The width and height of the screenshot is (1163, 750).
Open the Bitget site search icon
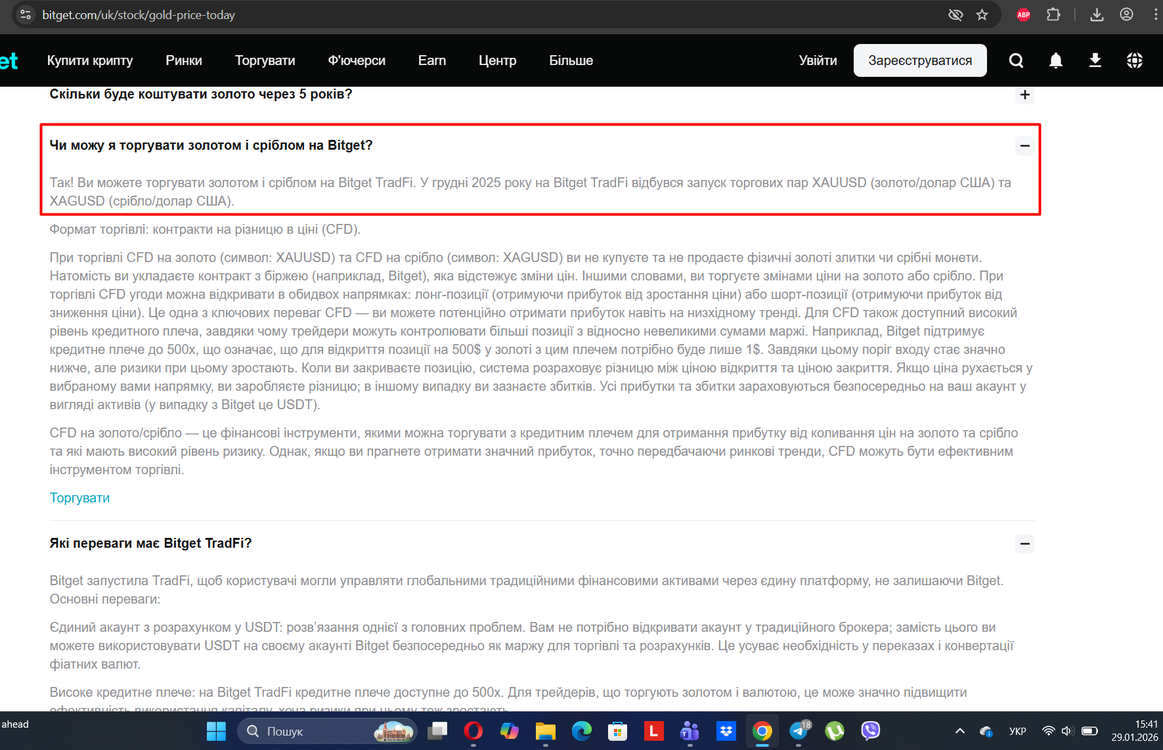coord(1016,60)
